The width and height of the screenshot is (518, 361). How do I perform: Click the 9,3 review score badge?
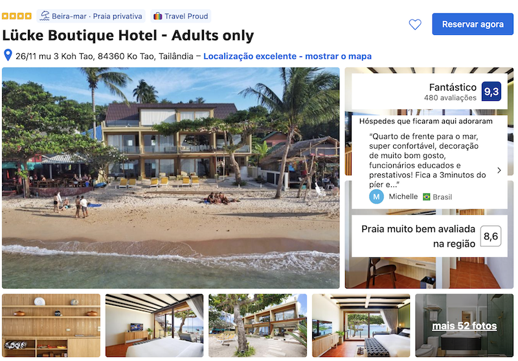tap(491, 91)
